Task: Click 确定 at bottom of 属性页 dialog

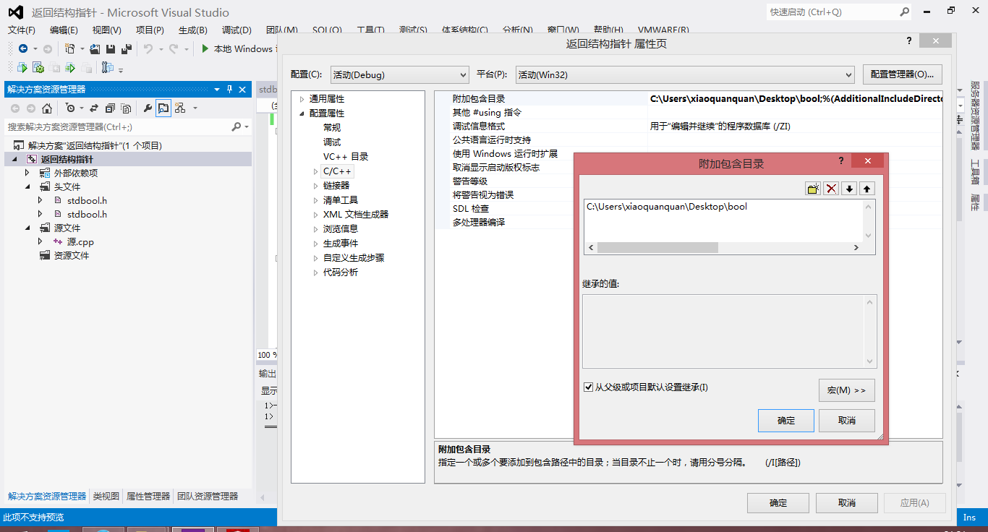Action: [778, 503]
